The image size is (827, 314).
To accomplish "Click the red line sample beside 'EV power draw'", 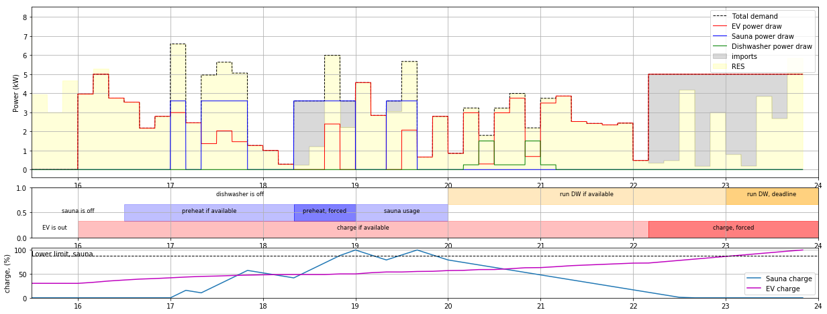I will pos(720,26).
